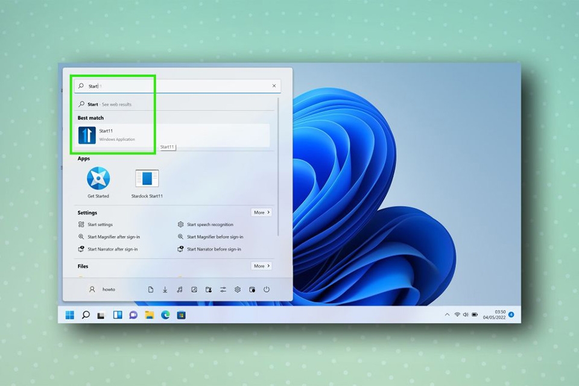This screenshot has height=386, width=579.
Task: Open the Settings gear in the Start menu
Action: (237, 289)
